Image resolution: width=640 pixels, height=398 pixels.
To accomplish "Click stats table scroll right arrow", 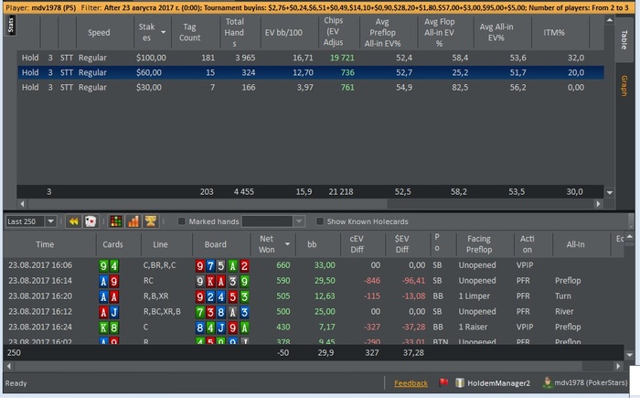I will (598, 203).
